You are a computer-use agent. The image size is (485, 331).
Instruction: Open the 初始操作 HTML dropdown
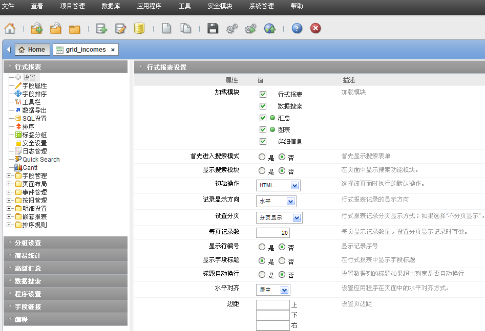tap(278, 185)
